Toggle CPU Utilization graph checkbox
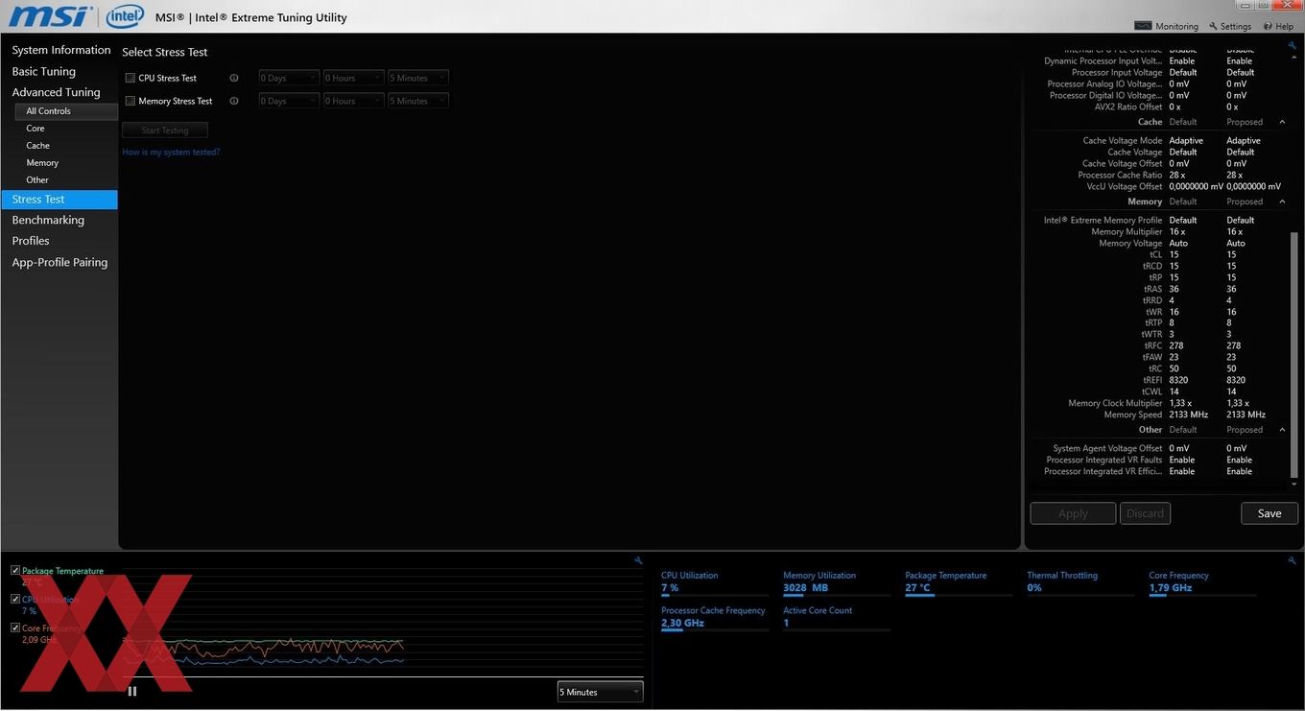 pyautogui.click(x=15, y=599)
